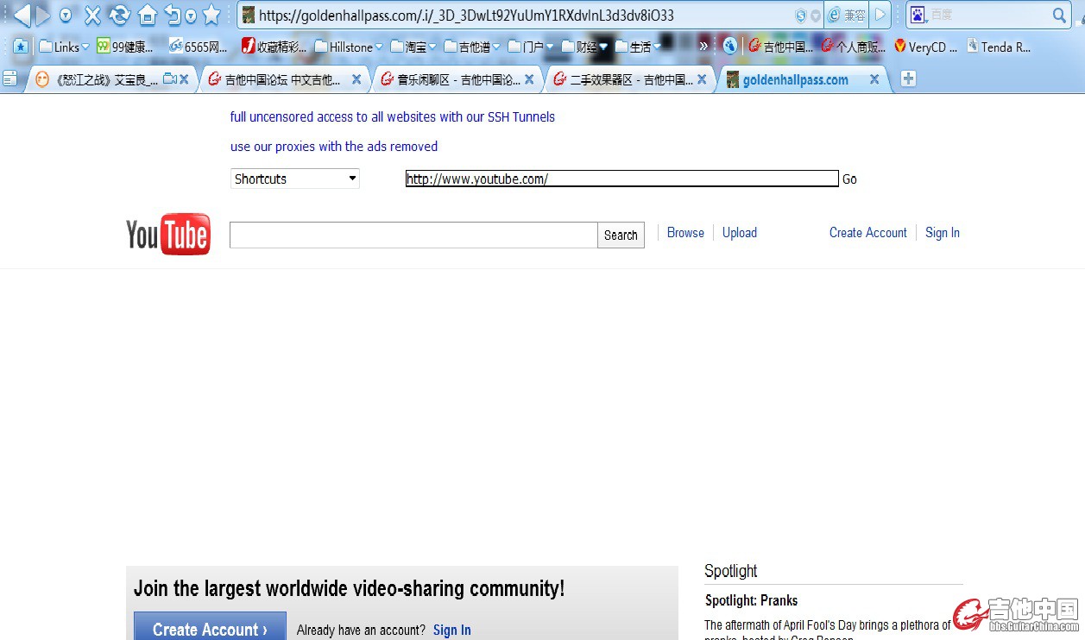Screen dimensions: 1085x640
Task: Reload the page with the refresh icon
Action: point(120,15)
